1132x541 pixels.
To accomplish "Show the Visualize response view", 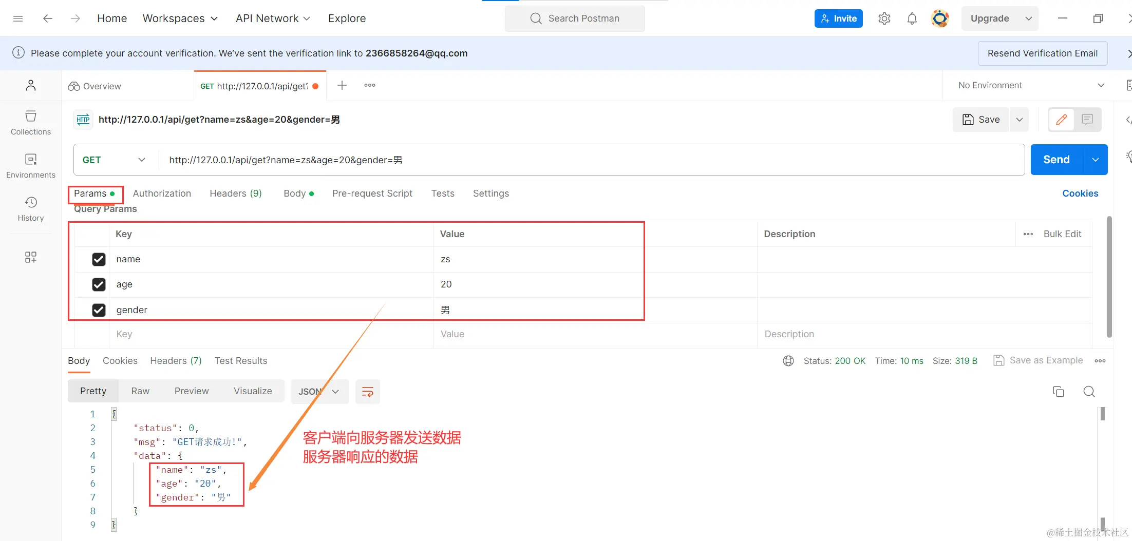I will click(x=253, y=391).
